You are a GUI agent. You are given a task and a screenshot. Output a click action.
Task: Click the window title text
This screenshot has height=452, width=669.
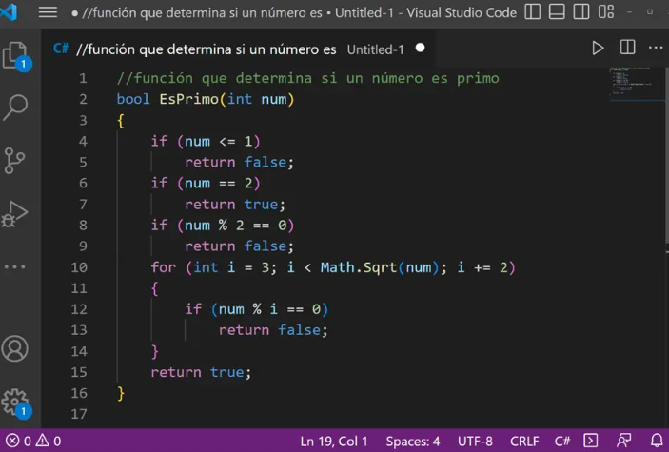pyautogui.click(x=299, y=12)
